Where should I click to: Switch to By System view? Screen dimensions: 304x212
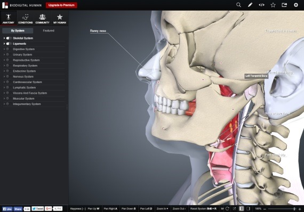[18, 30]
